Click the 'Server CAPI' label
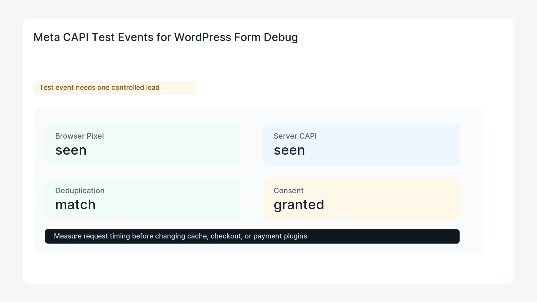This screenshot has width=537, height=302. tap(295, 136)
